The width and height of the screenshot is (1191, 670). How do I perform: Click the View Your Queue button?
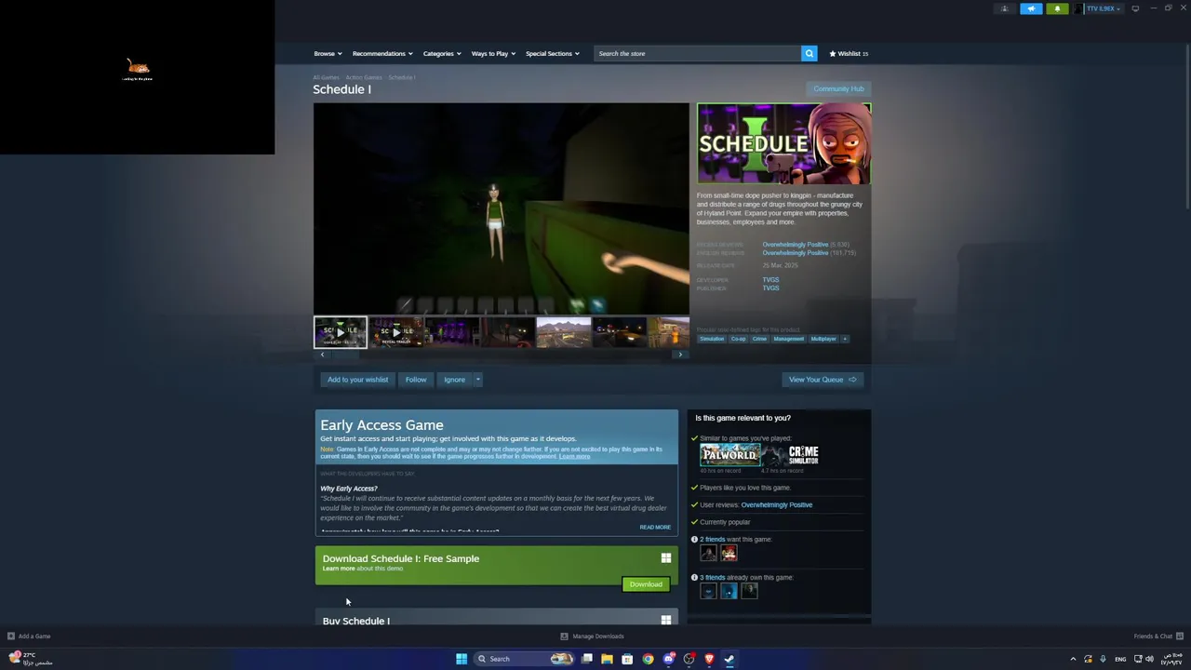823,380
